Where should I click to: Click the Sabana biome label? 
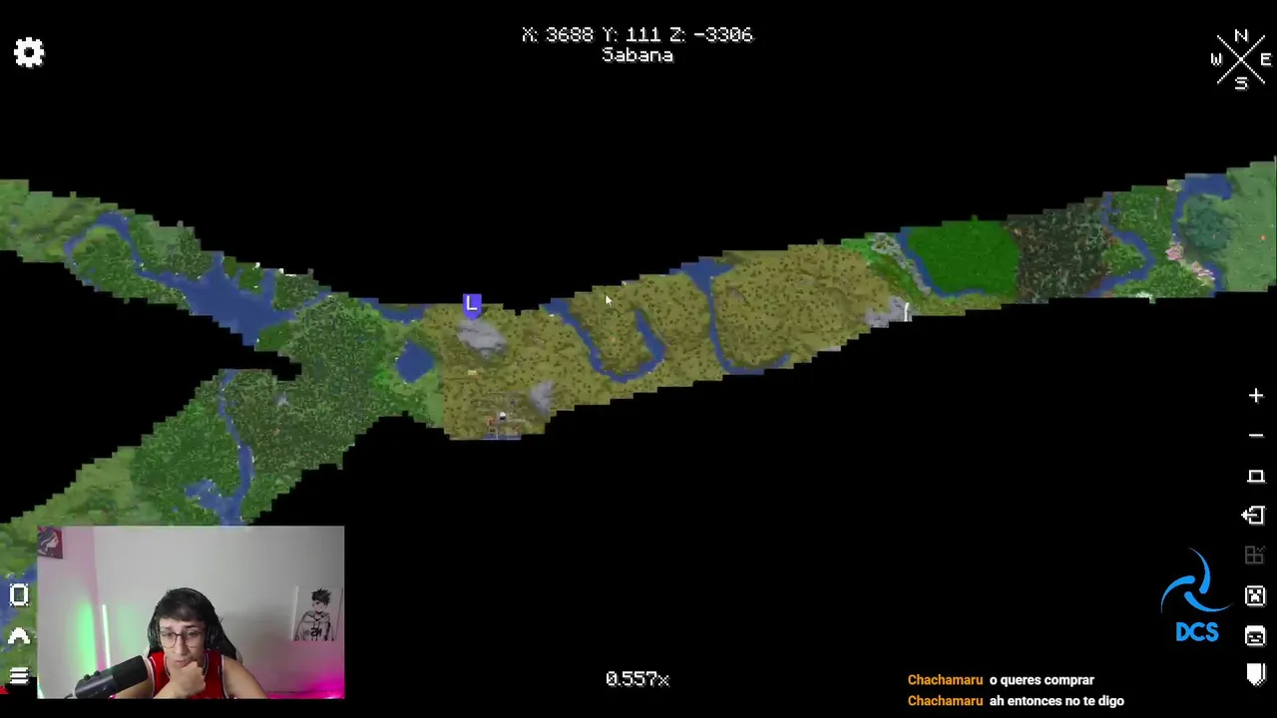[638, 56]
